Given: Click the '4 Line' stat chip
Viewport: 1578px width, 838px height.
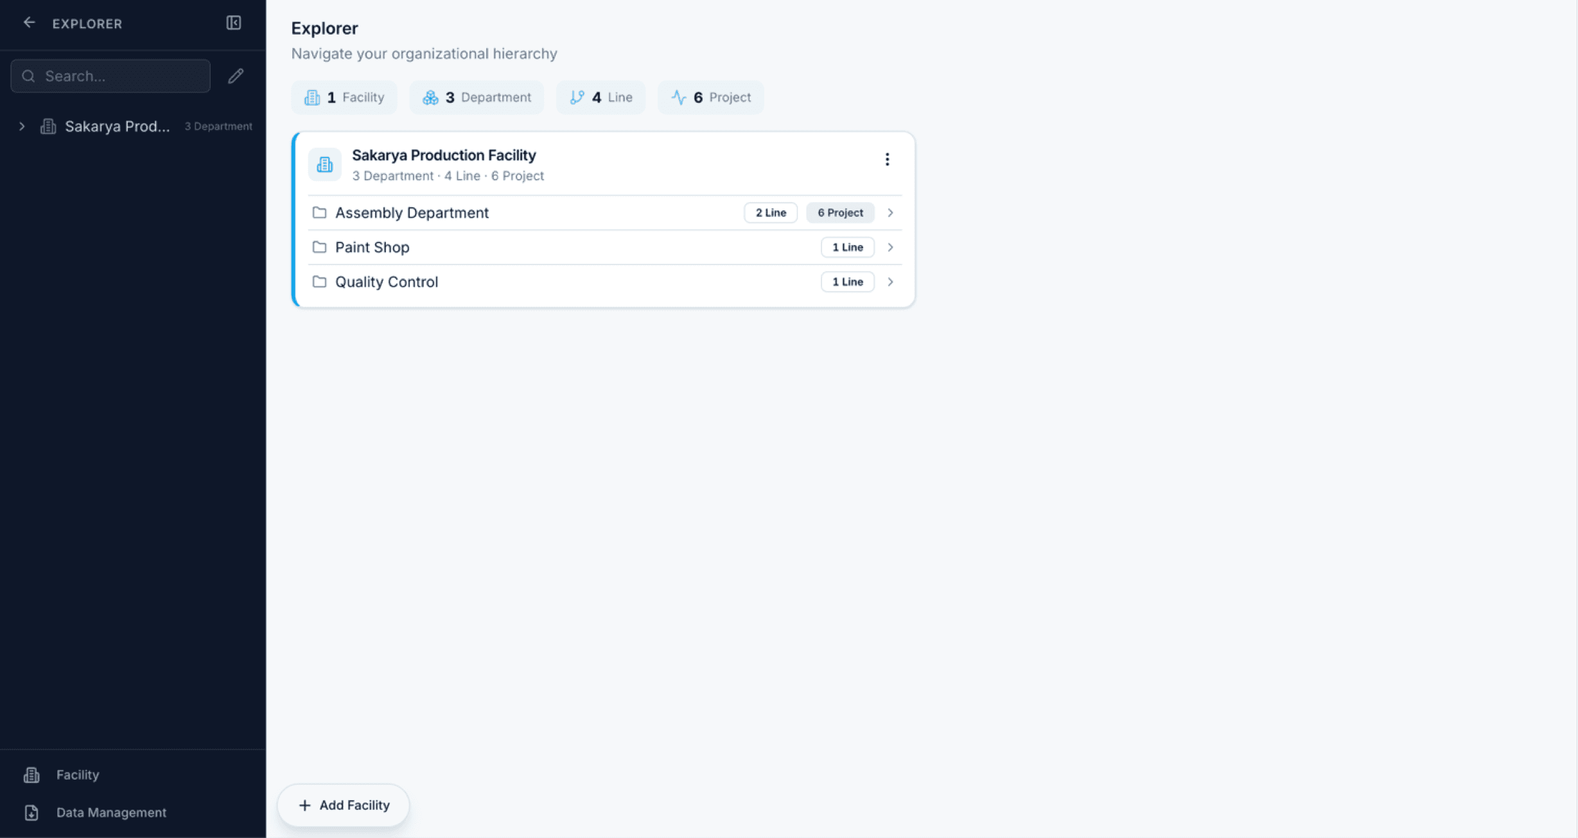Looking at the screenshot, I should (x=601, y=98).
